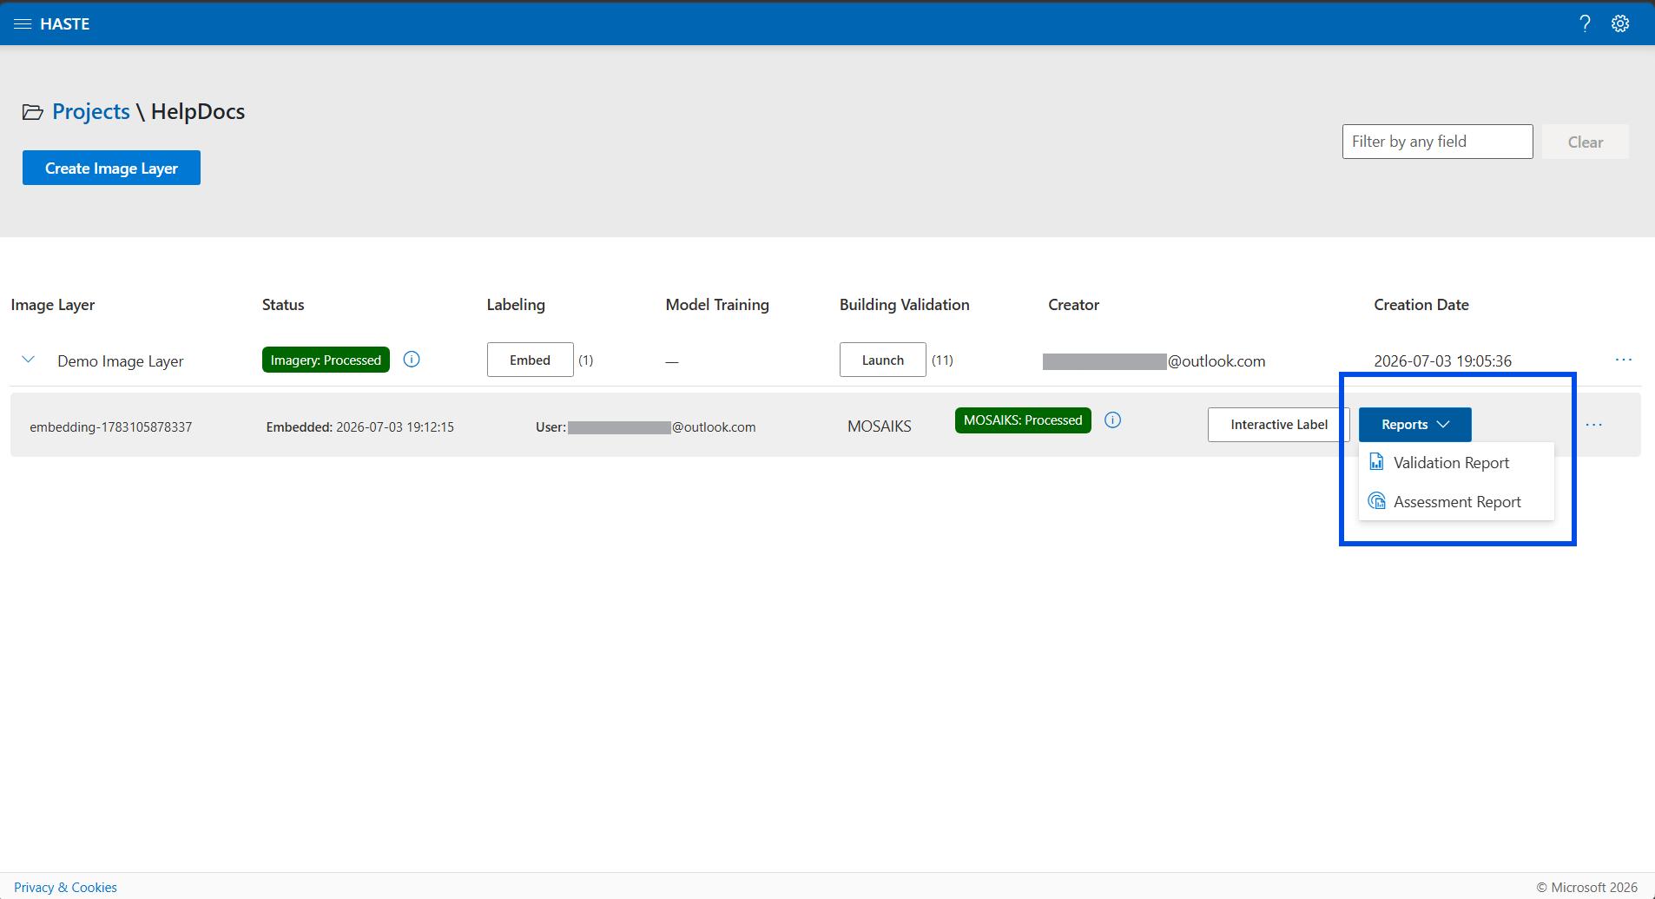Click the creator @outlook.com email in Demo Image Layer row
This screenshot has width=1655, height=899.
[x=1154, y=361]
